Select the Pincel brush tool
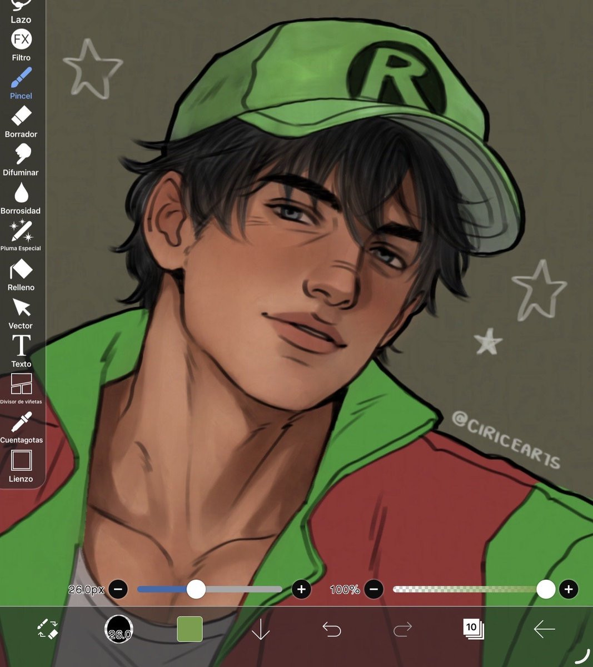Screen dimensions: 593x667 tap(21, 83)
